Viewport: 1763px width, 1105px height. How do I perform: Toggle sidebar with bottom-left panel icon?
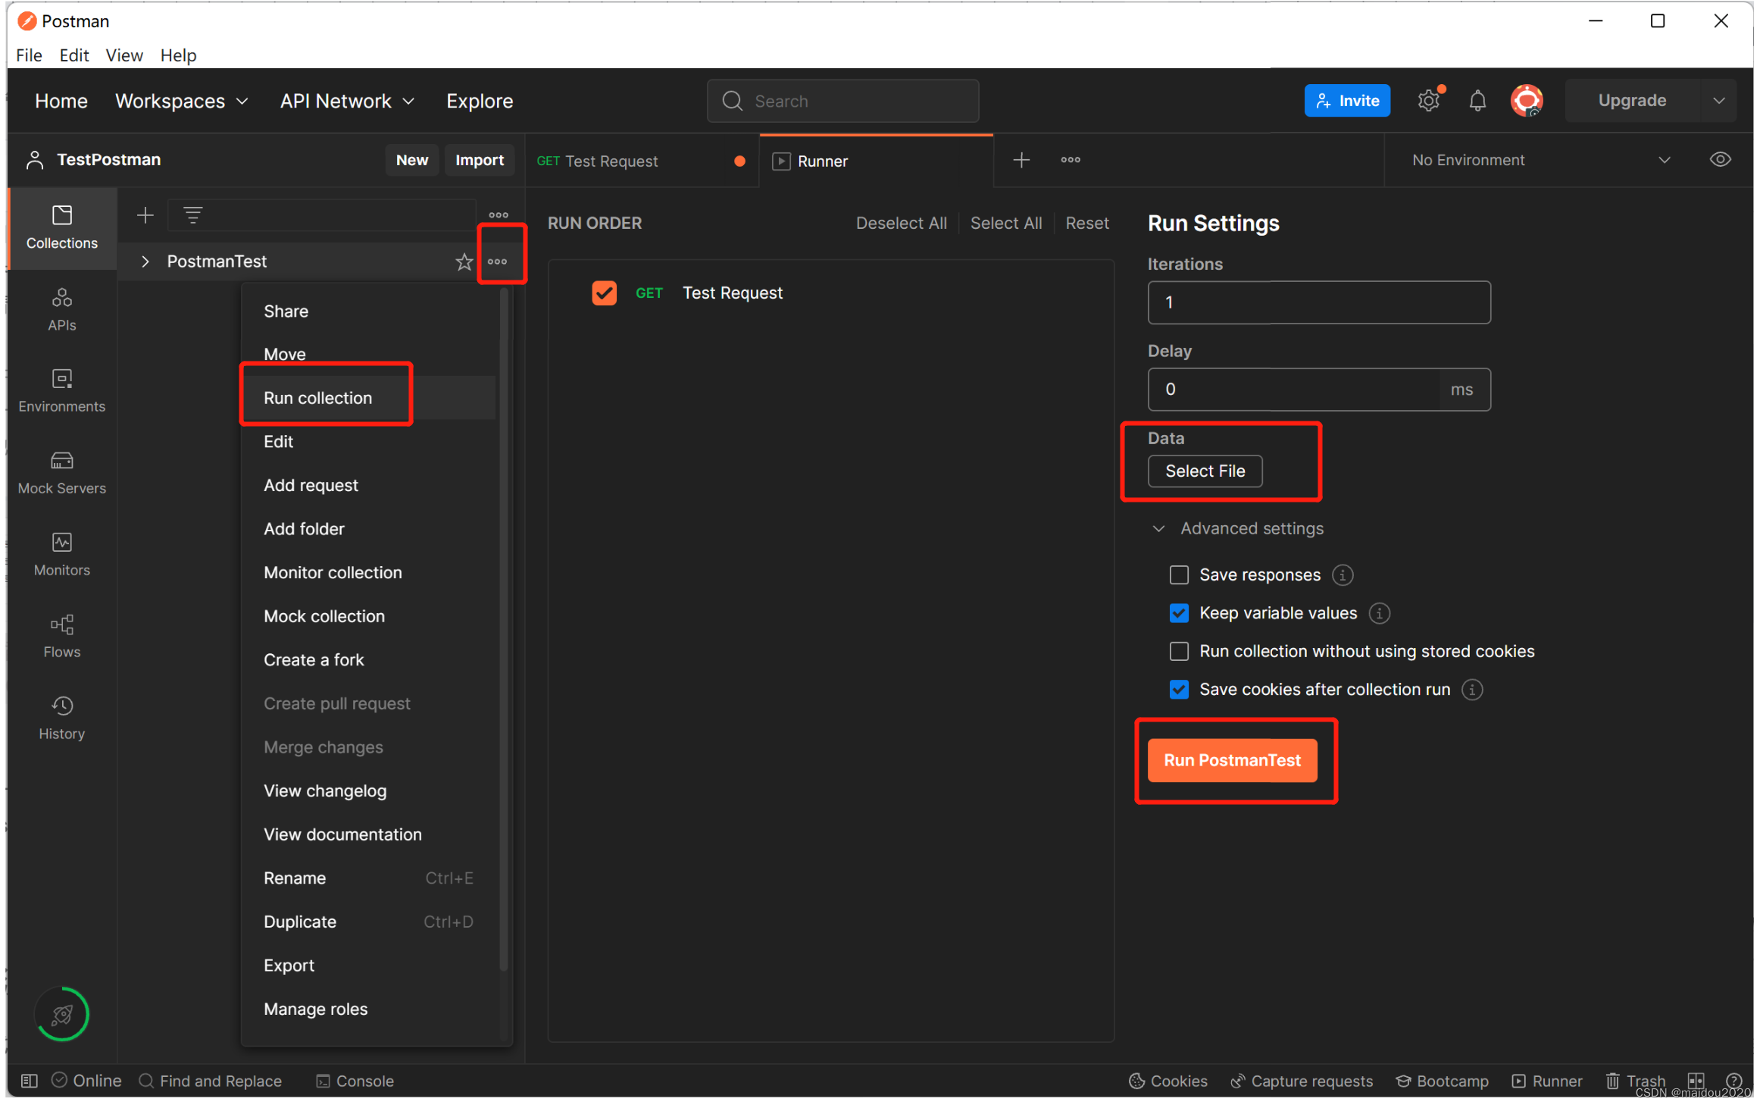coord(30,1081)
